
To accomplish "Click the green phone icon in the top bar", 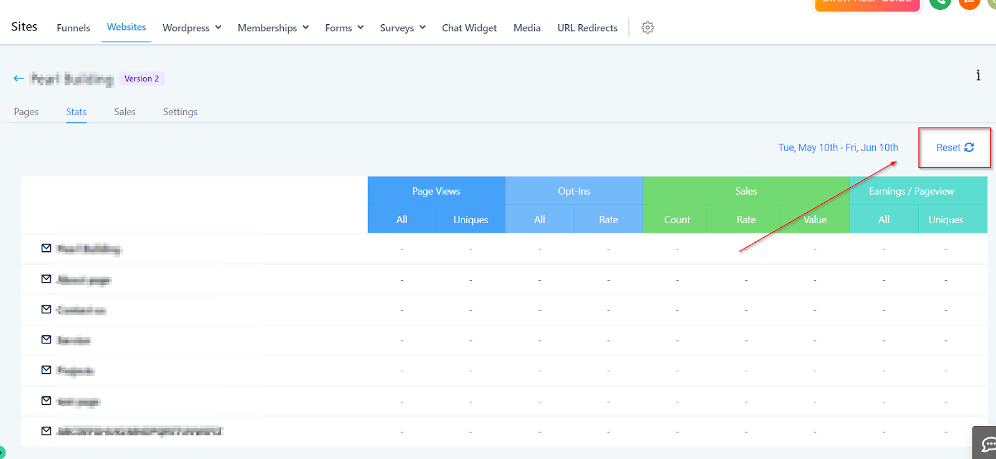I will (x=940, y=2).
